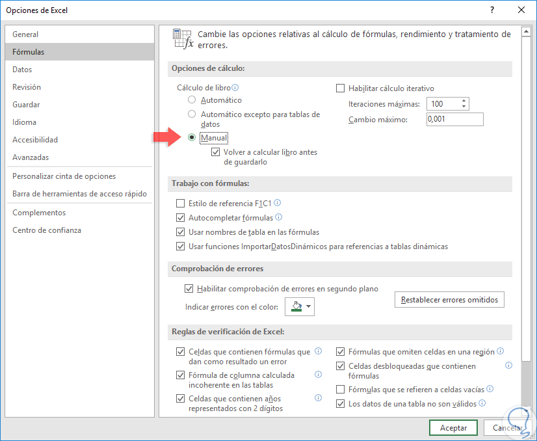Viewport: 537px width, 441px height.
Task: Open the Idioma options category
Action: pyautogui.click(x=80, y=122)
